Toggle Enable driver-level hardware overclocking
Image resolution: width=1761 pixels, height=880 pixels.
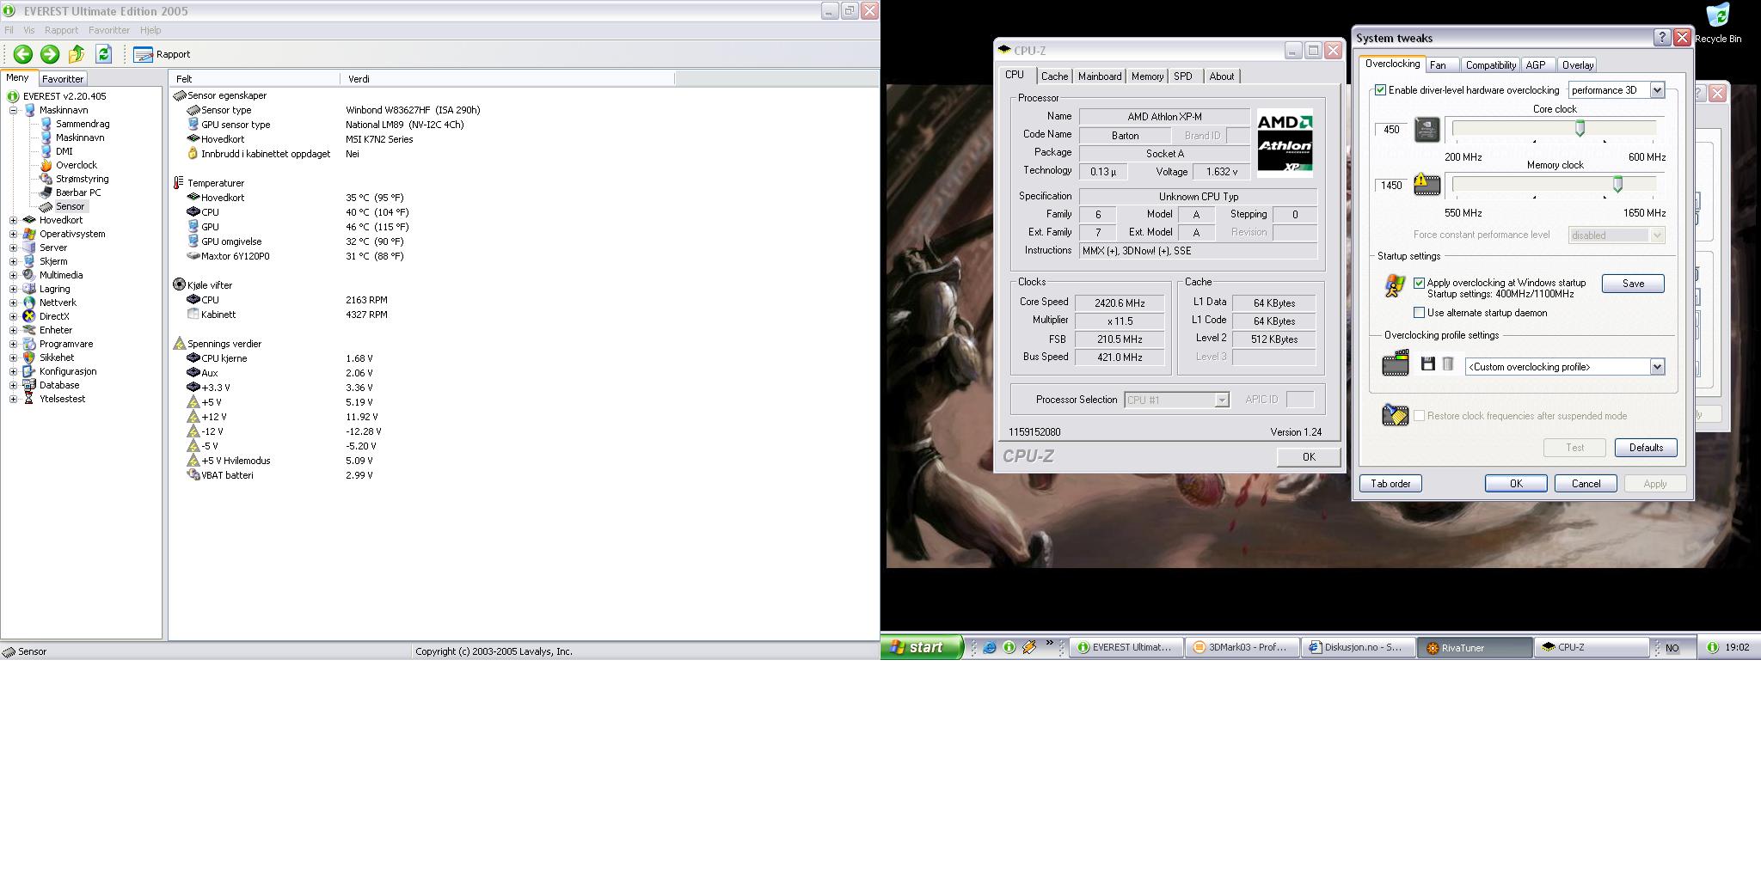(x=1381, y=90)
